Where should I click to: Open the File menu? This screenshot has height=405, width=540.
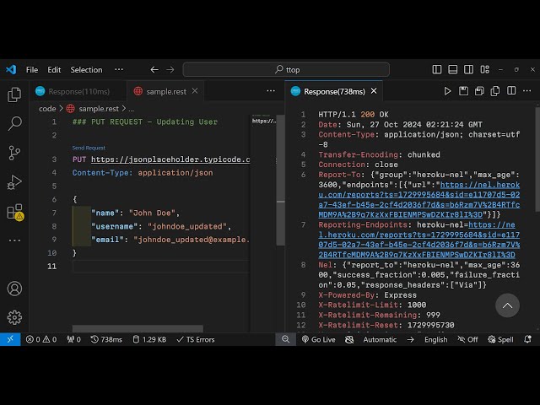pyautogui.click(x=32, y=70)
